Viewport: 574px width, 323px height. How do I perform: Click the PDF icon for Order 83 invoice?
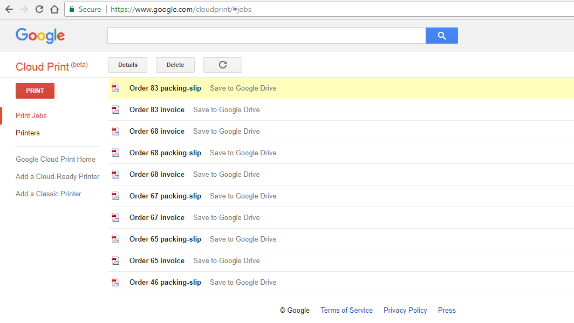(115, 110)
